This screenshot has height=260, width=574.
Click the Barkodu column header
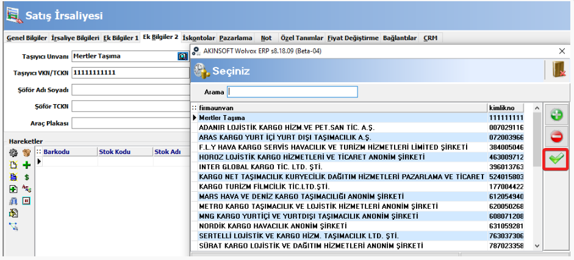[70, 152]
